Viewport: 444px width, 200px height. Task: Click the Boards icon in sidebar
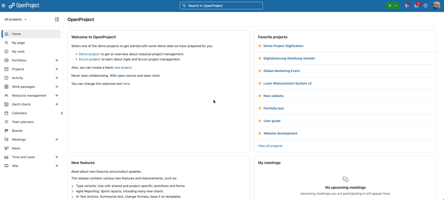pyautogui.click(x=6, y=131)
